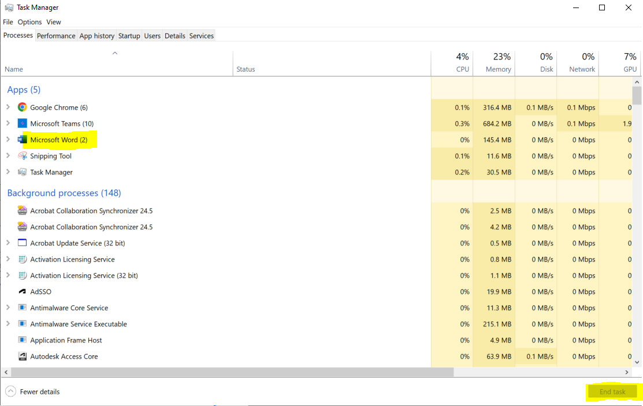Sort processes by Memory column
This screenshot has width=643, height=406.
click(x=495, y=62)
